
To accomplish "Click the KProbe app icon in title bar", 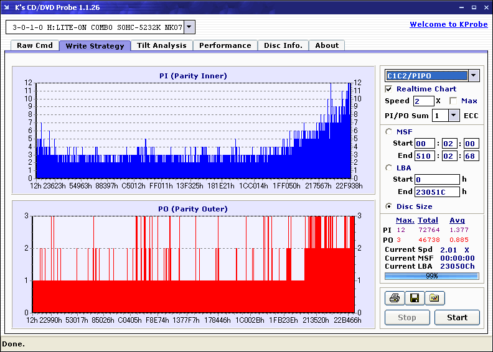I will pyautogui.click(x=7, y=7).
